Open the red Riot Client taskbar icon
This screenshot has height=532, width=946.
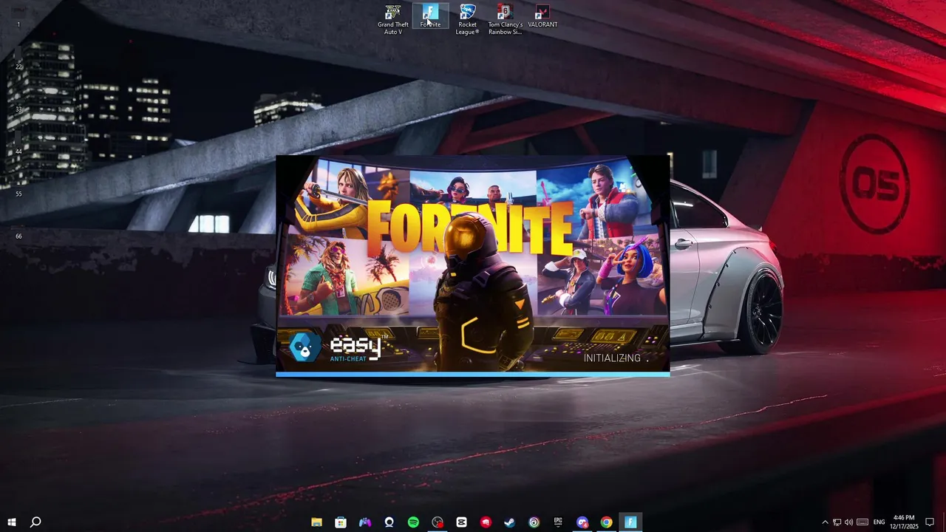coord(486,522)
